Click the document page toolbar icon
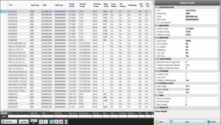The height and width of the screenshot is (125, 221). coord(46,121)
